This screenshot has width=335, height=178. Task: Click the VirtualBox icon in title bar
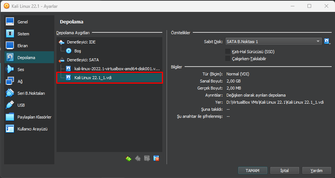click(7, 6)
